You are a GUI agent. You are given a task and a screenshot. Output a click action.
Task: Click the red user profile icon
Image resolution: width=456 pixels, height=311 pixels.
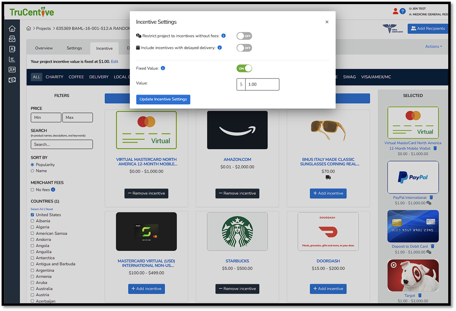pyautogui.click(x=396, y=12)
